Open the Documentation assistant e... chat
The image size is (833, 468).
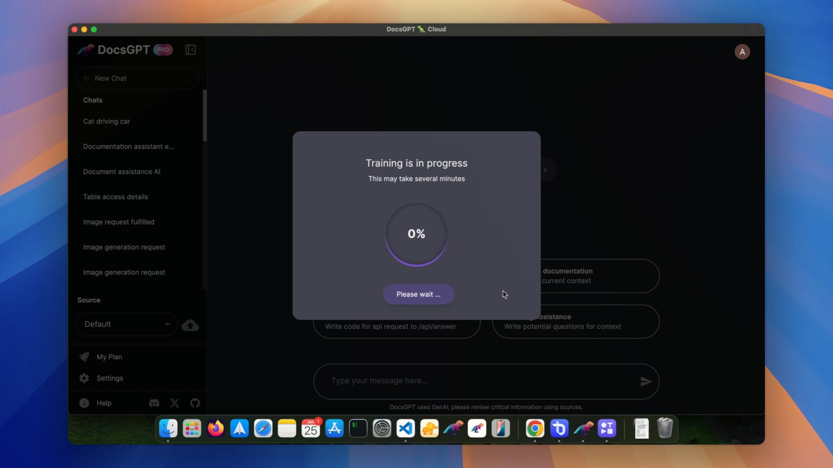pyautogui.click(x=137, y=146)
